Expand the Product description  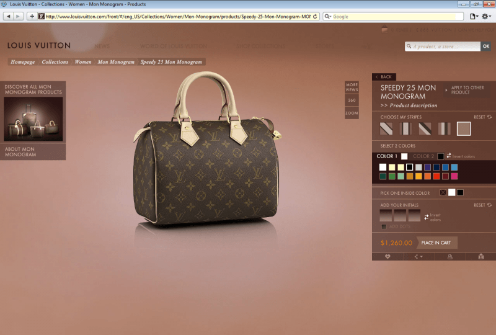pyautogui.click(x=409, y=105)
